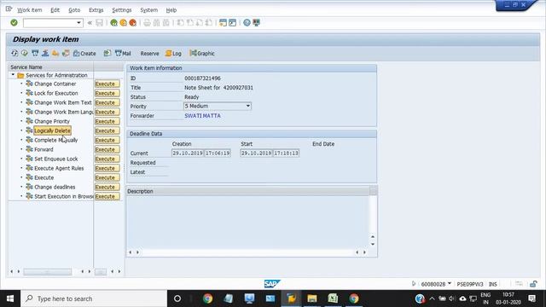This screenshot has width=546, height=307.
Task: Click Execute for Complete Manually
Action: pyautogui.click(x=107, y=140)
